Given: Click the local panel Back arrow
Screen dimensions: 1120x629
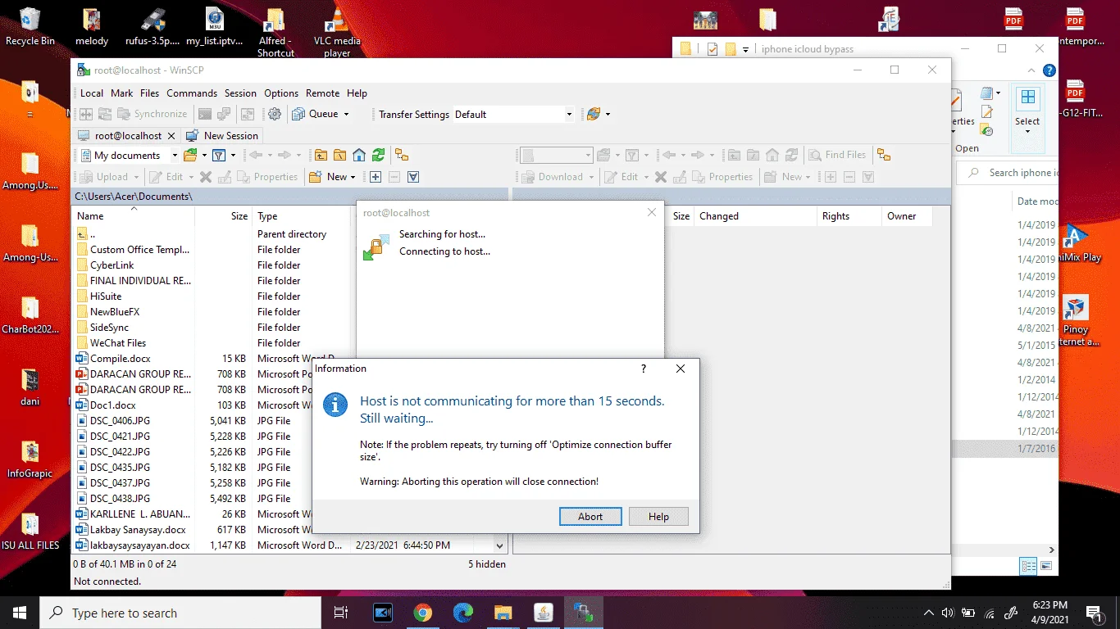Looking at the screenshot, I should 255,155.
